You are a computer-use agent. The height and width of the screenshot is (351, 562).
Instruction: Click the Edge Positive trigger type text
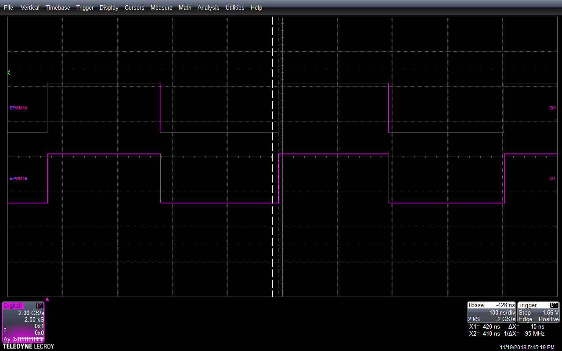(539, 319)
